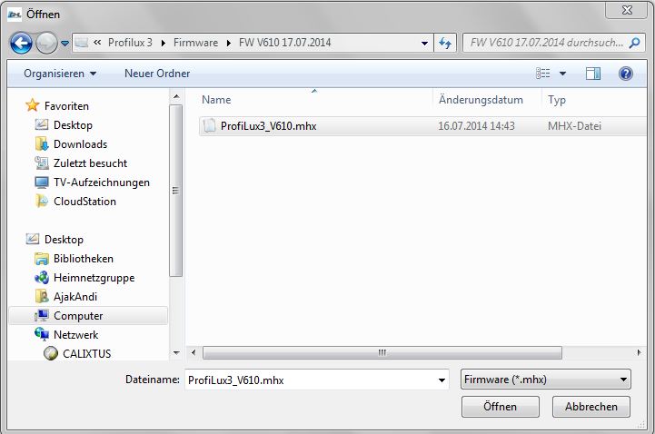Select CloudStation in the sidebar

(84, 202)
